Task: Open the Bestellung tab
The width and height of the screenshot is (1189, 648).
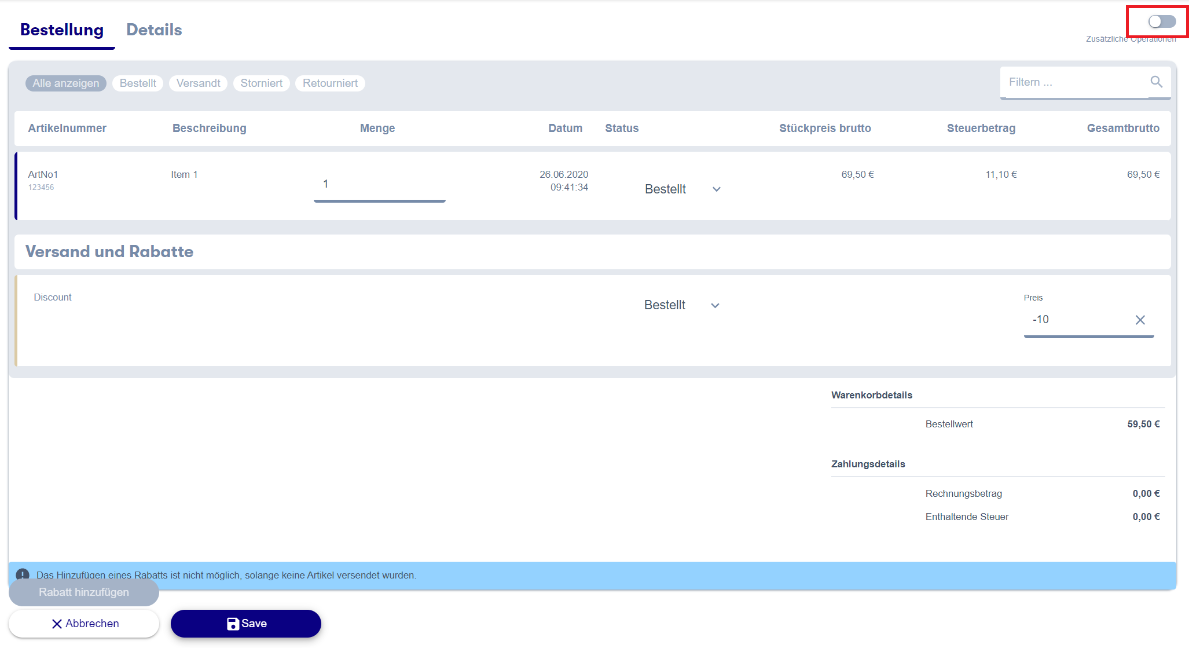Action: pyautogui.click(x=62, y=30)
